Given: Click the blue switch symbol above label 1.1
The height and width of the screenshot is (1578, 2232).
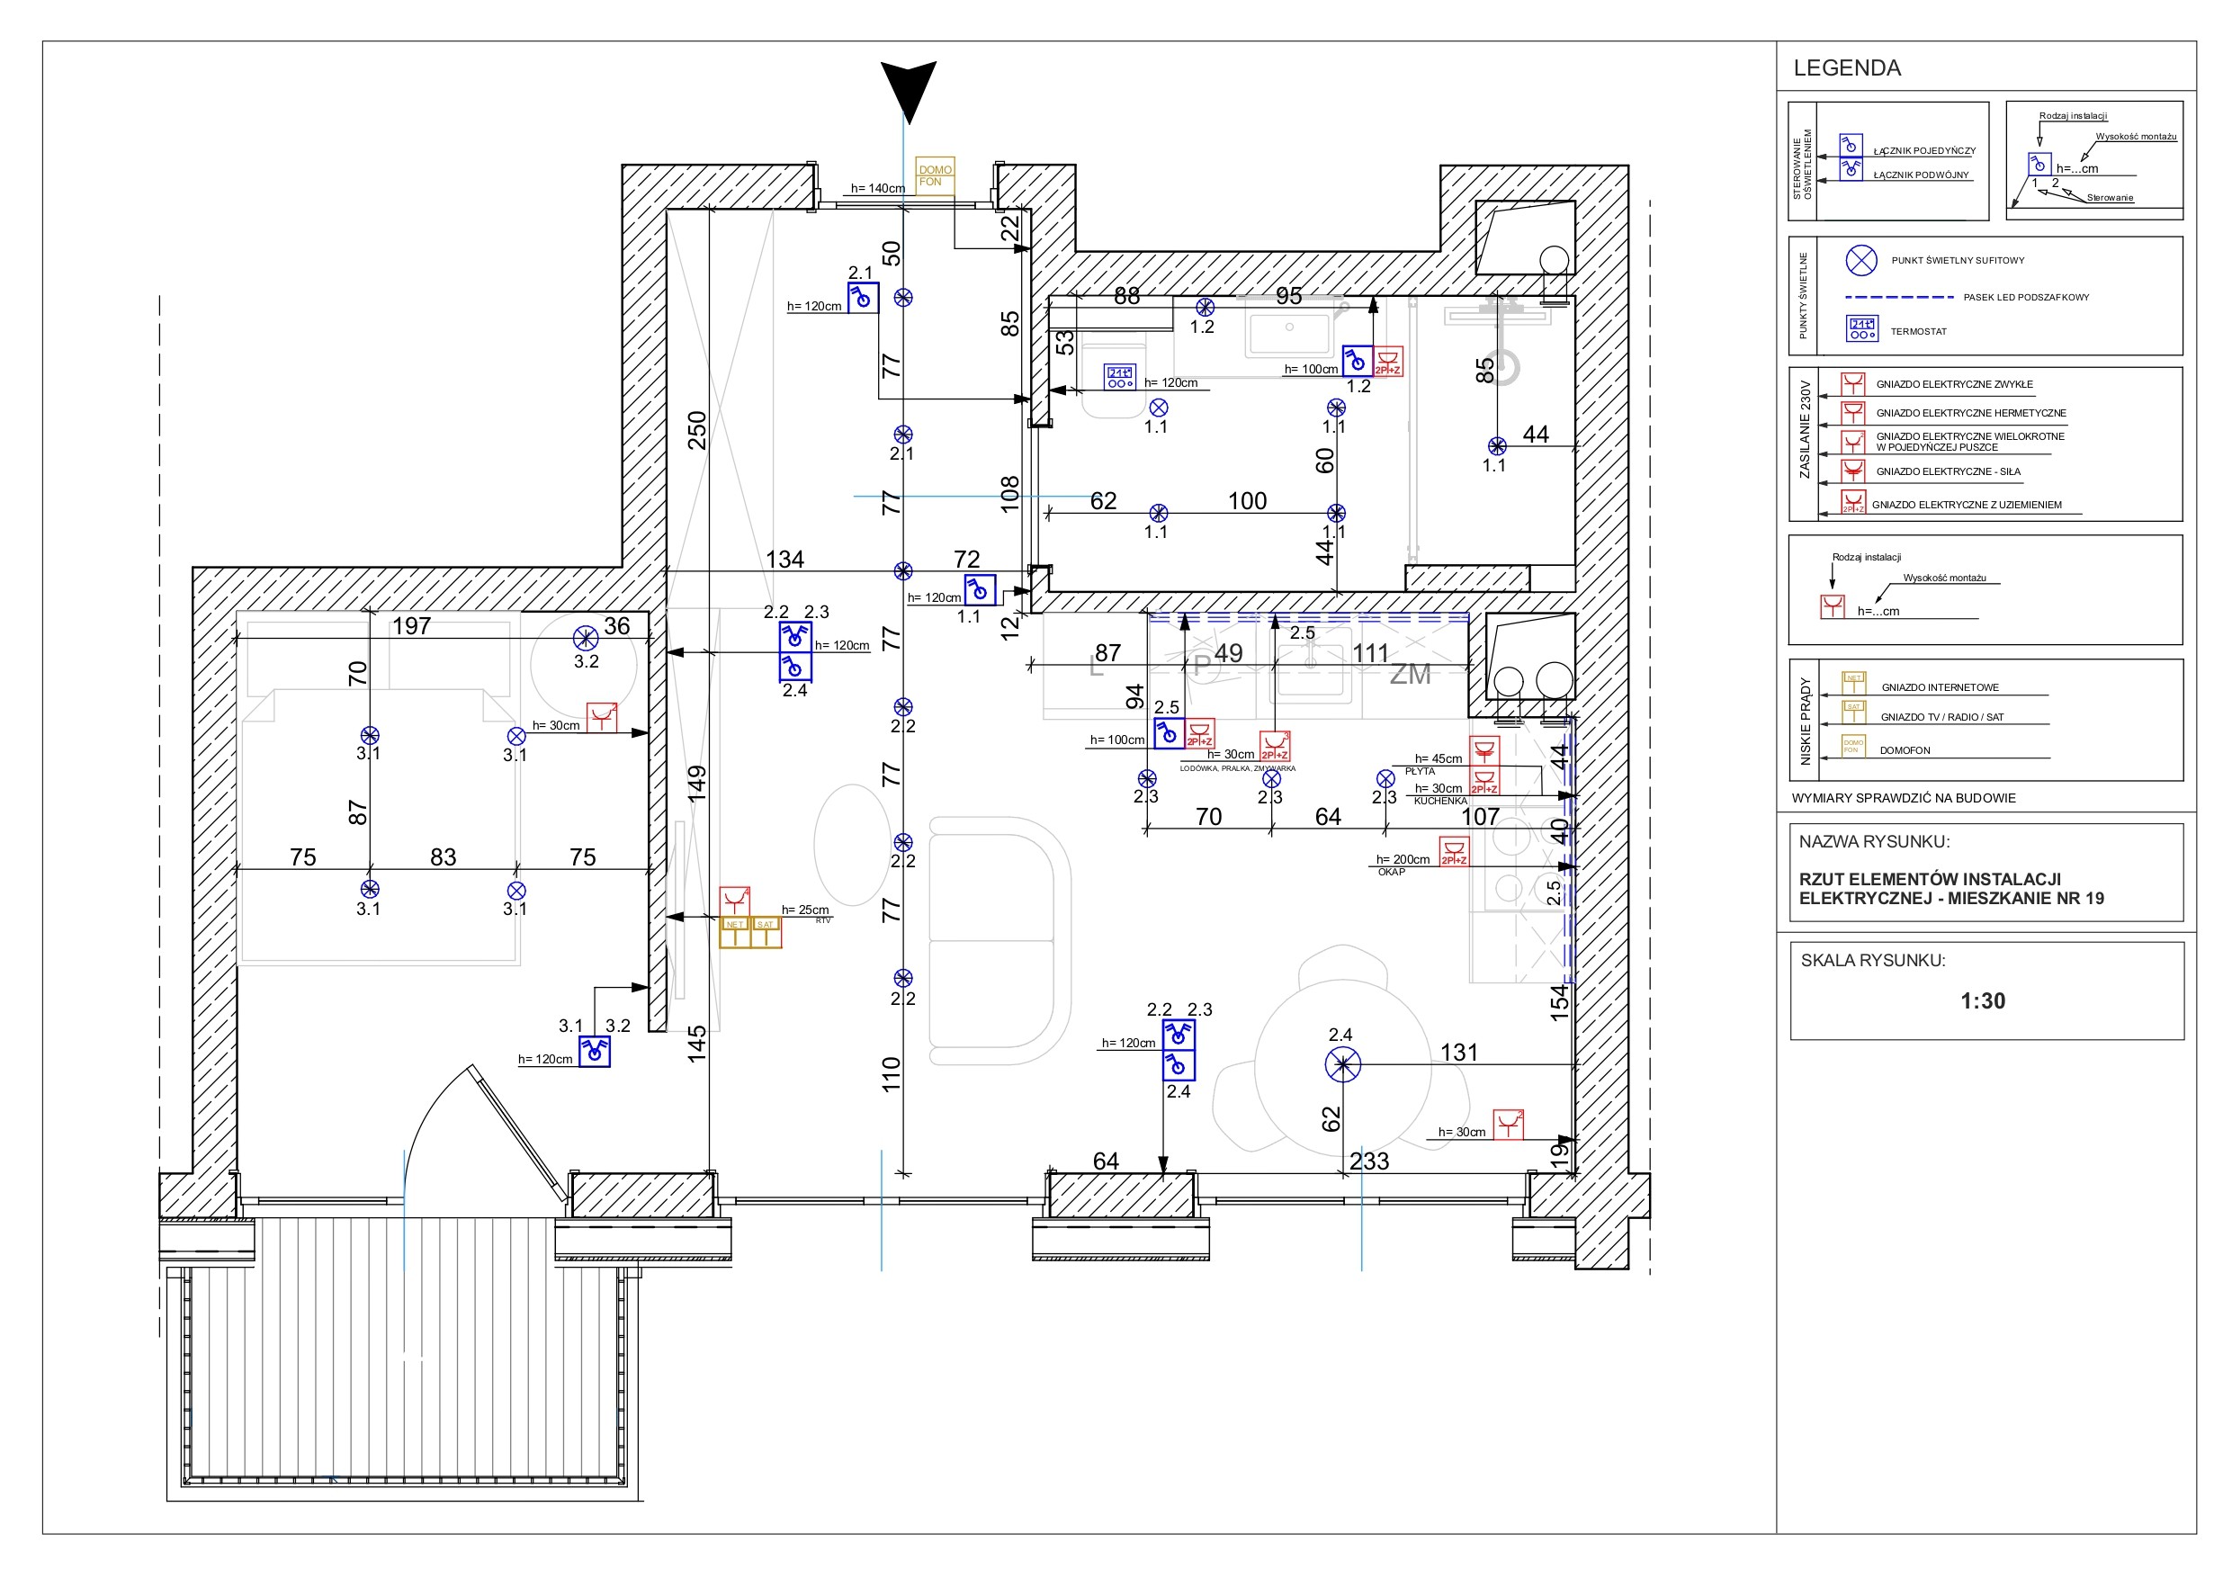Looking at the screenshot, I should point(980,590).
